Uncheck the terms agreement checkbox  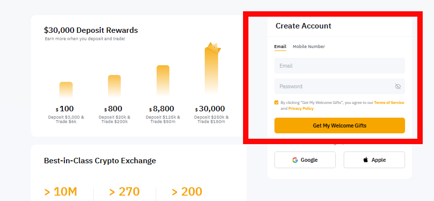click(x=276, y=102)
